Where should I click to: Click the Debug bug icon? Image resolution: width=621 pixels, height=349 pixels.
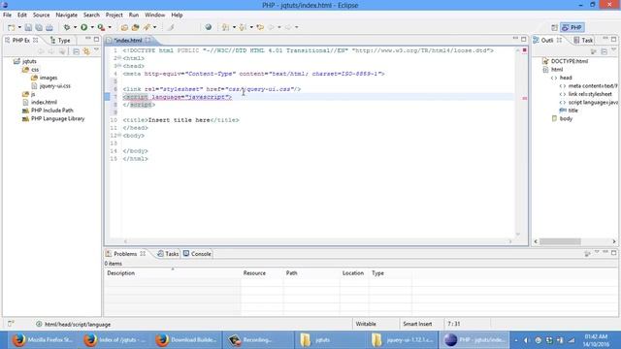pos(67,27)
